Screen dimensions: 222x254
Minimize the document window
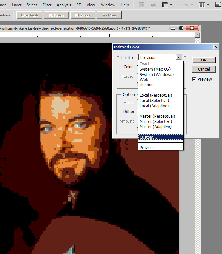point(173,28)
